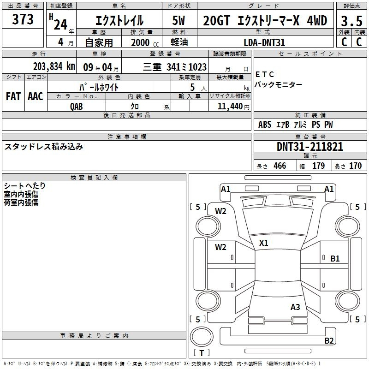
Task: Click the mileage value 203,834 km
Action: [54, 67]
